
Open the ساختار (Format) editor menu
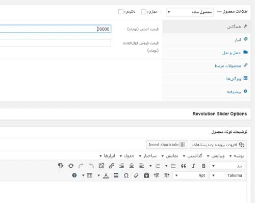tap(148, 156)
